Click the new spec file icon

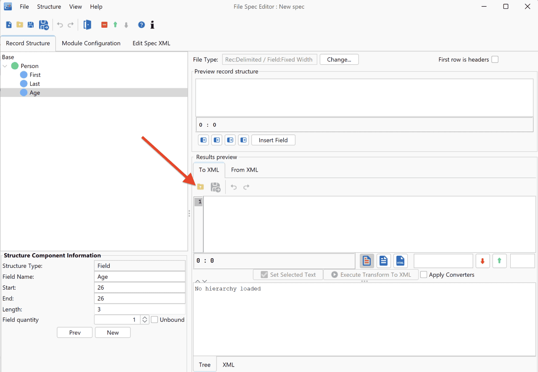coord(9,25)
